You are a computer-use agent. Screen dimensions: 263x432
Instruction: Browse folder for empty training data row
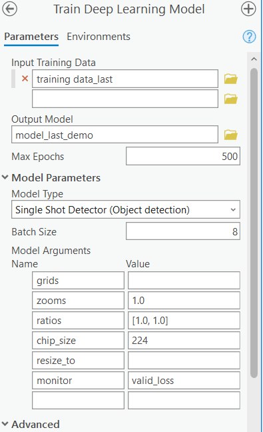[230, 99]
